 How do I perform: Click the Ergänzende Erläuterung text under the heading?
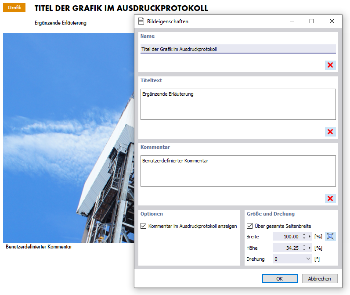click(x=61, y=23)
